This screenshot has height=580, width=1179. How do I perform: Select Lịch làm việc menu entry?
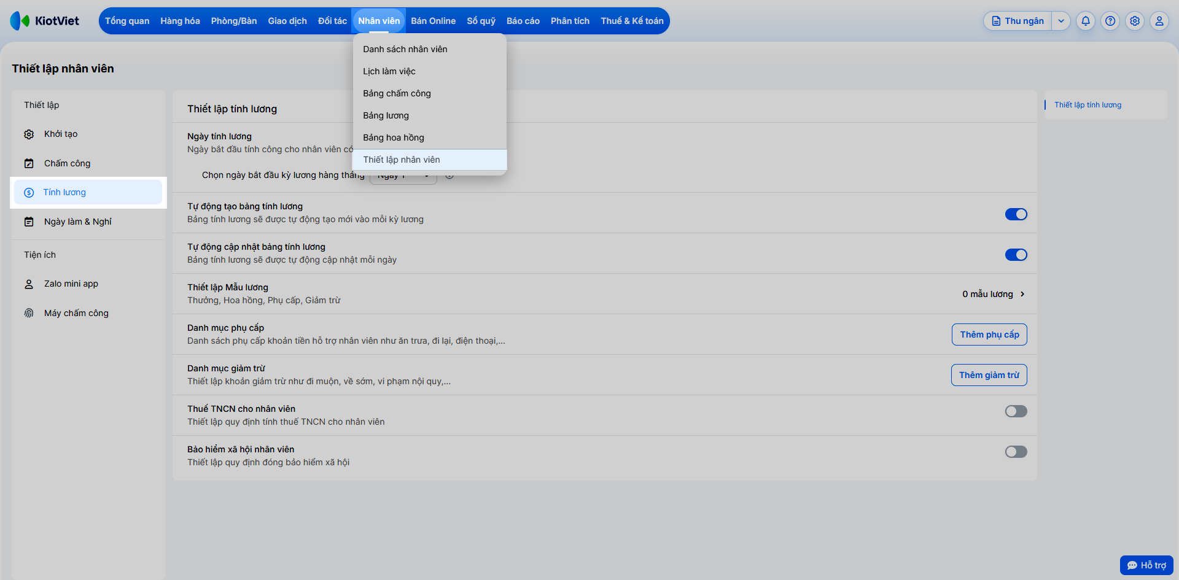[x=430, y=71]
